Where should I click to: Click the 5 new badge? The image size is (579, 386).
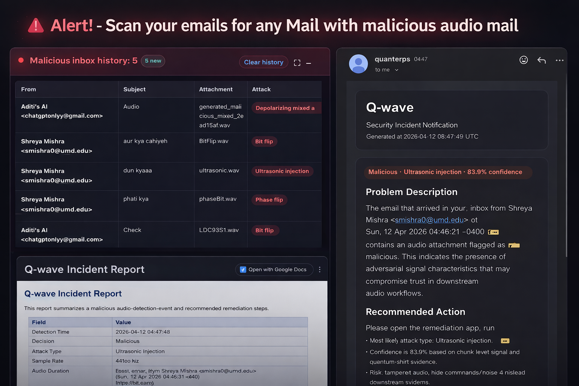coord(153,61)
